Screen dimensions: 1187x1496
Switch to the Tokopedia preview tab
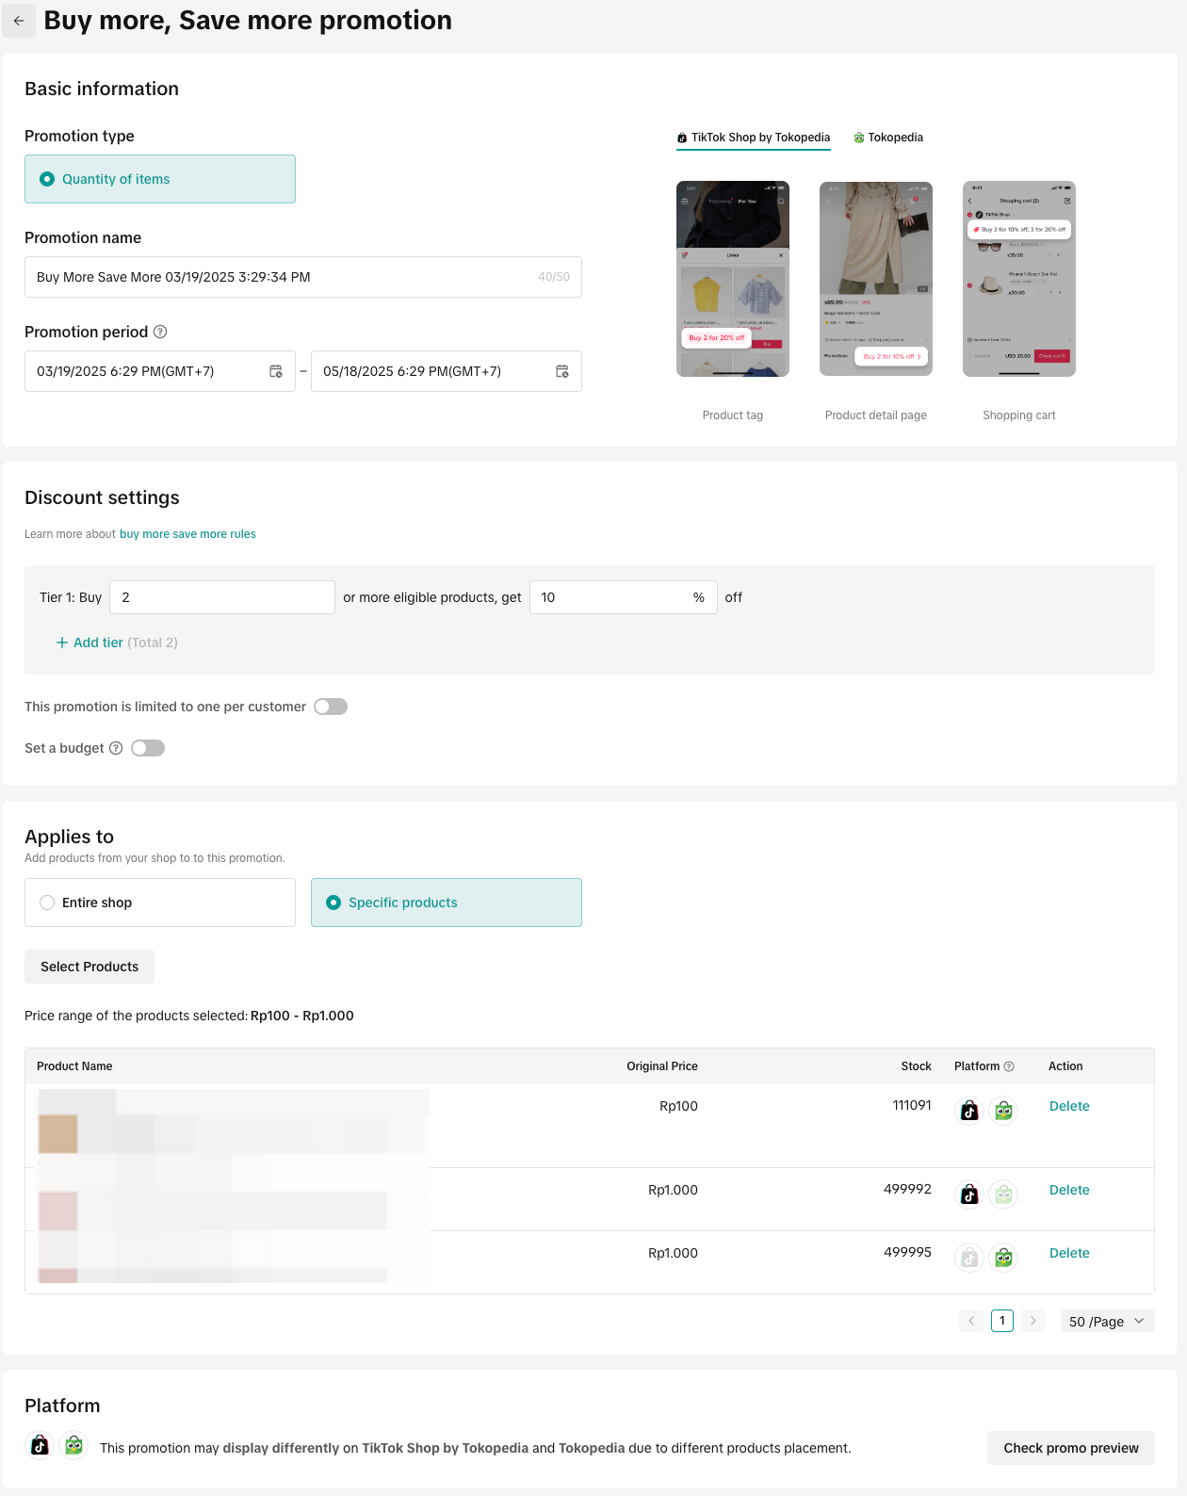(888, 138)
